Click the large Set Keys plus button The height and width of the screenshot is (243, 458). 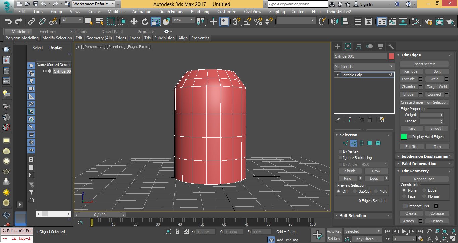[318, 235]
